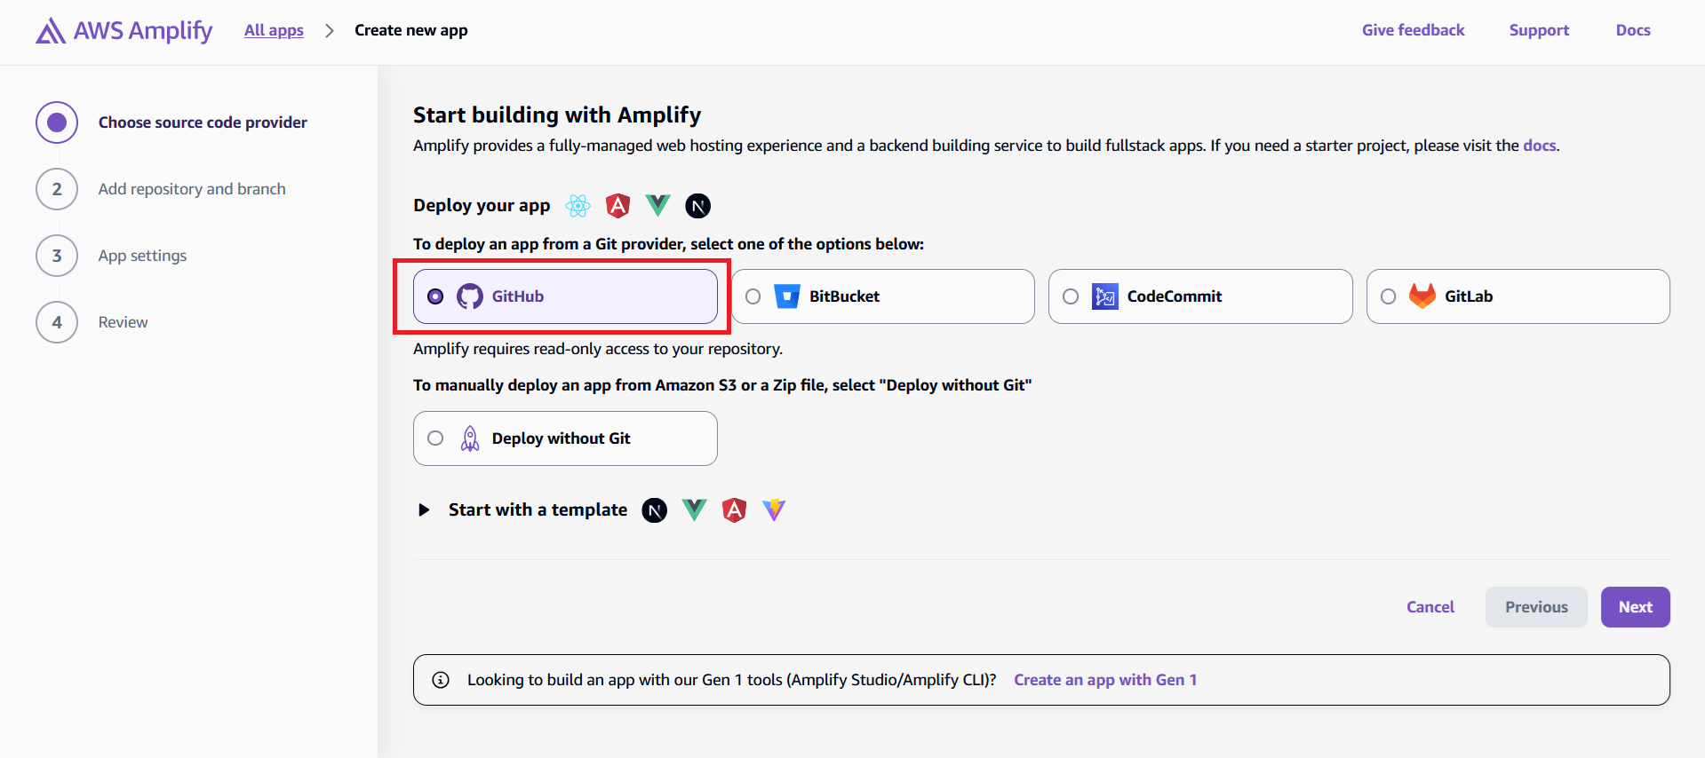
Task: Go to step 2 Add repository and branch
Action: [161, 189]
